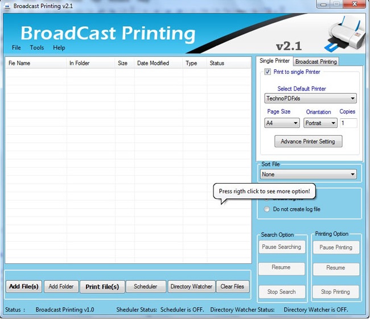Viewport: 370px width, 319px height.
Task: Click the Copies input field
Action: [348, 123]
